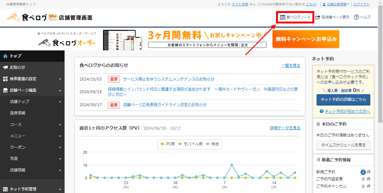Click the ログアウト link

click(361, 4)
